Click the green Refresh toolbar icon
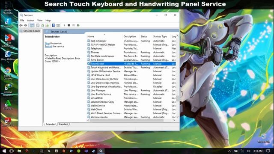Image resolution: width=274 pixels, height=154 pixels. [x=42, y=25]
